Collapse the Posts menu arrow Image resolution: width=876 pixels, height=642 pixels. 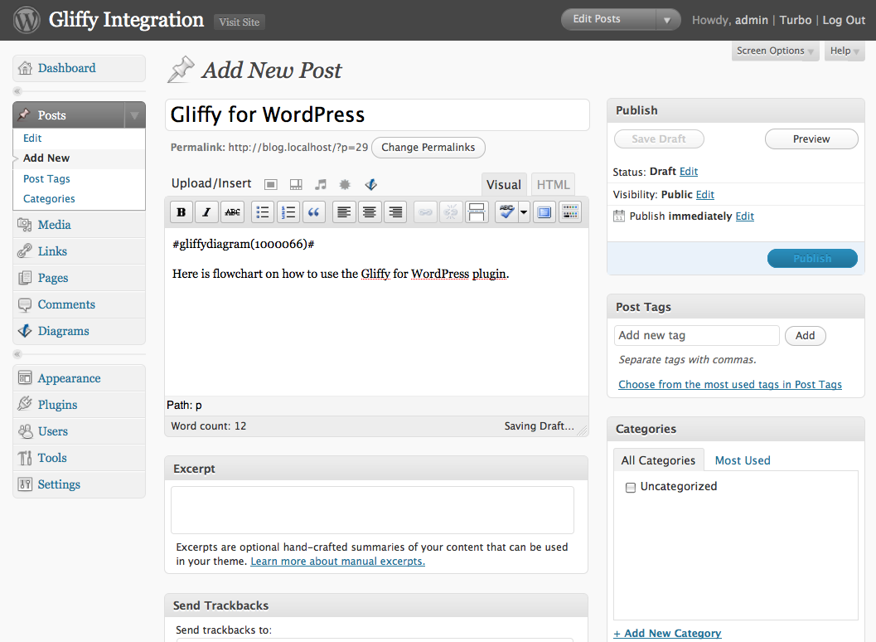(134, 115)
